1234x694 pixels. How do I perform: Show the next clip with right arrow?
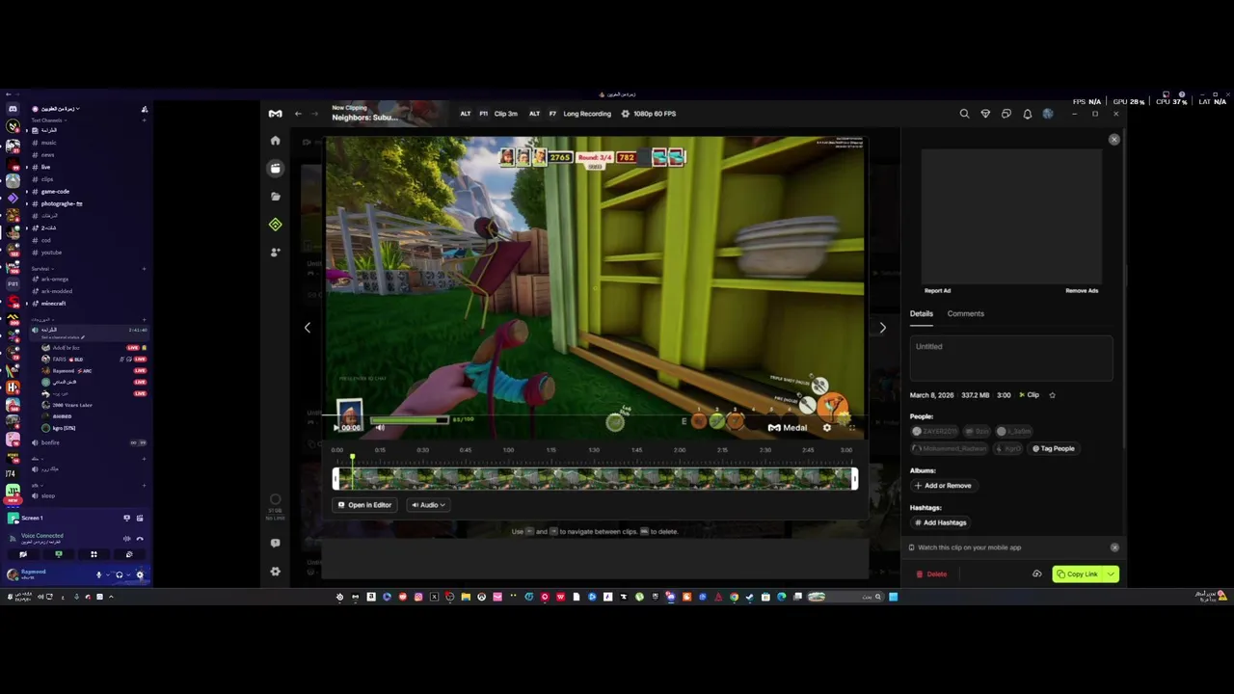882,328
